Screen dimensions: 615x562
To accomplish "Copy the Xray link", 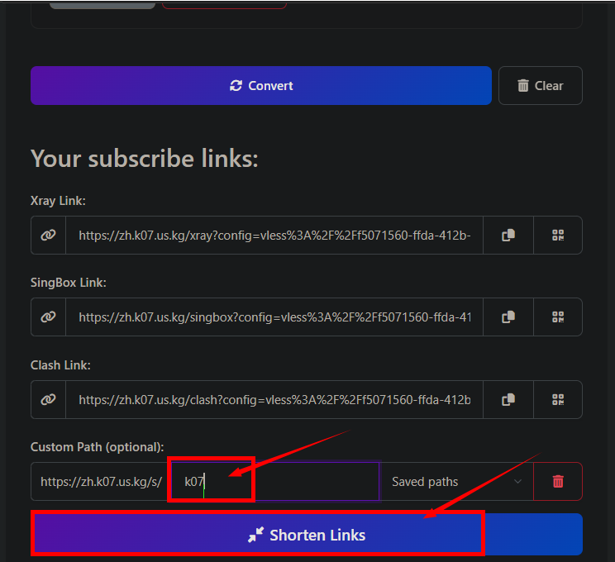I will tap(508, 236).
